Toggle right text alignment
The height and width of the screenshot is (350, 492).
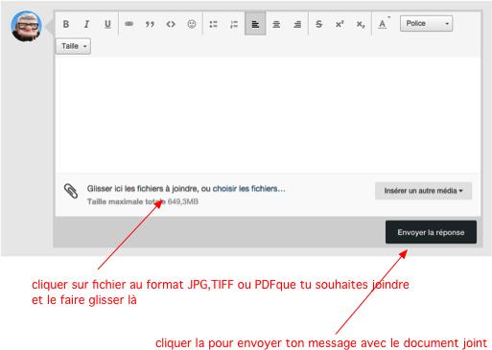tap(297, 24)
